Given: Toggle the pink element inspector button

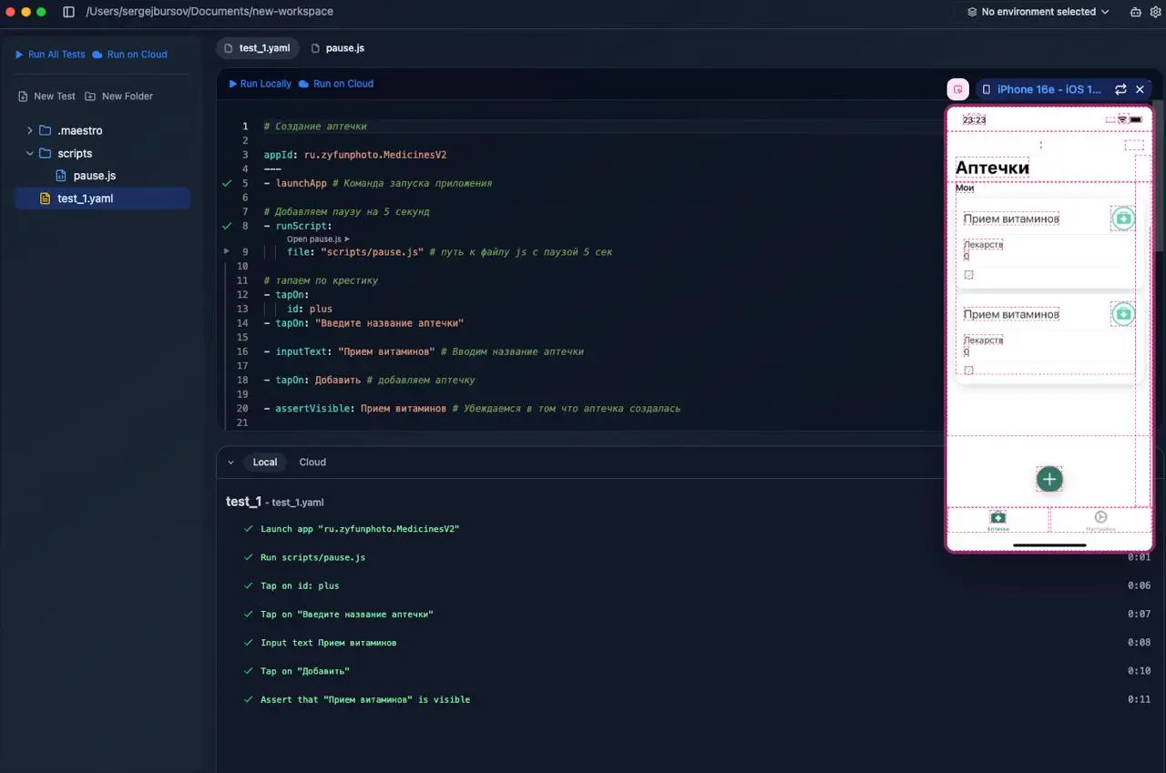Looking at the screenshot, I should tap(957, 89).
